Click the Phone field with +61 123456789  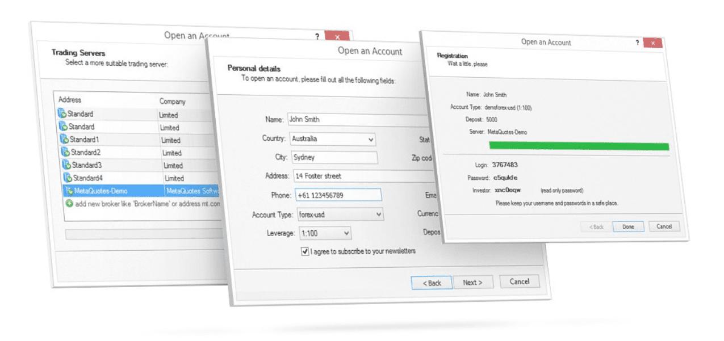tap(338, 195)
